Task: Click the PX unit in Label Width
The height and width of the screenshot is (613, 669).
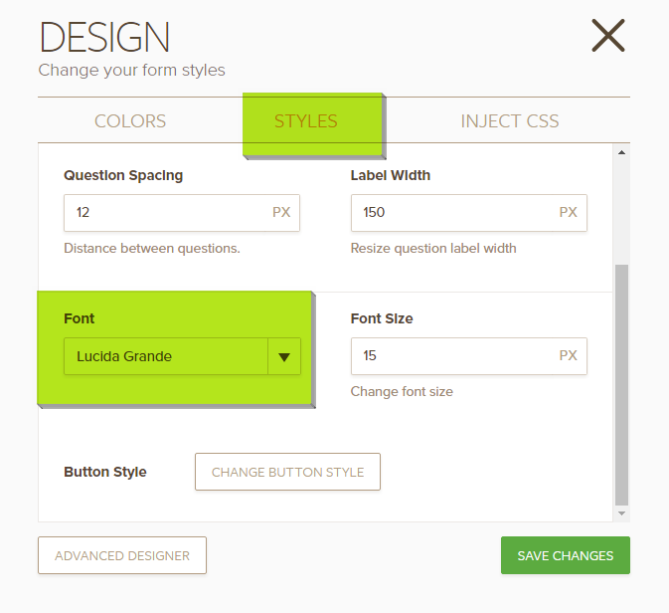Action: click(569, 212)
